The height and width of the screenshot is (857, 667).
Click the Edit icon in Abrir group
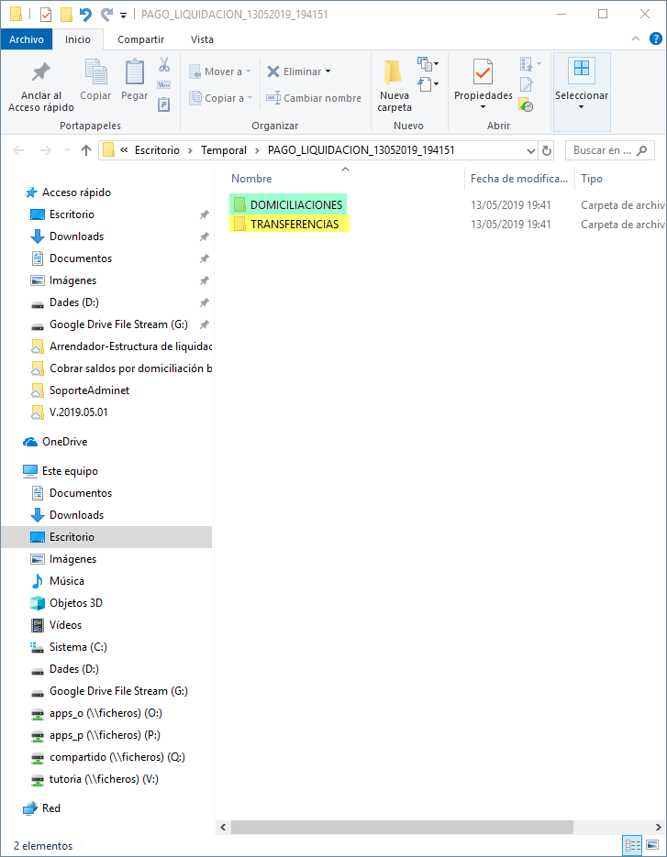(526, 84)
